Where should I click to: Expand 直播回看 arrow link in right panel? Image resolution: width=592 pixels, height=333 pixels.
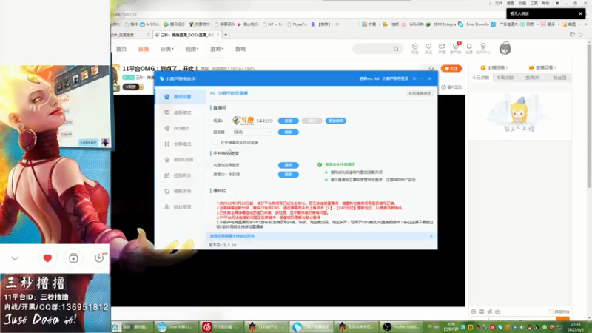(x=542, y=67)
